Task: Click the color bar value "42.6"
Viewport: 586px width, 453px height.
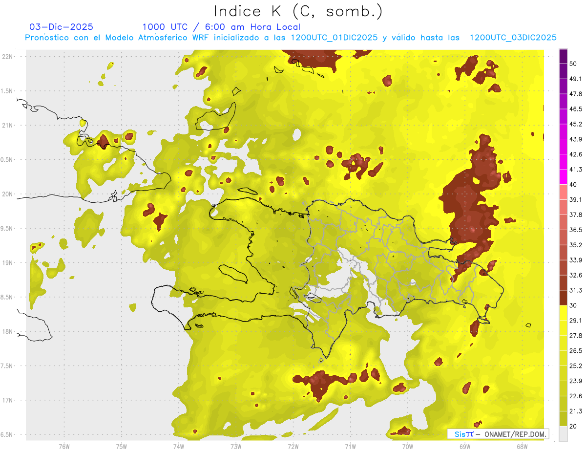Action: (x=576, y=154)
